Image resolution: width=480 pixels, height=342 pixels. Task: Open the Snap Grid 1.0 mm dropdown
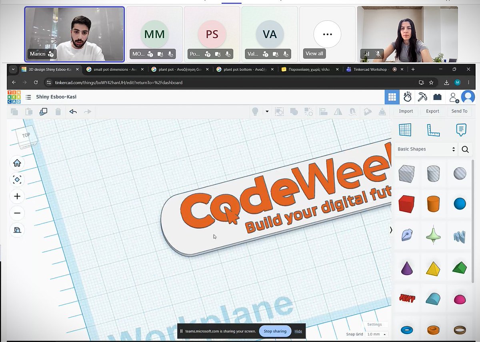click(x=376, y=334)
